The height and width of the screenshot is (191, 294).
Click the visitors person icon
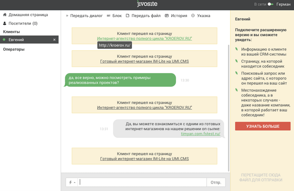tap(5, 24)
